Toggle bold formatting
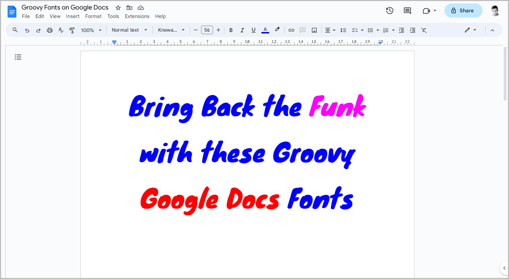This screenshot has height=279, width=509. click(231, 30)
